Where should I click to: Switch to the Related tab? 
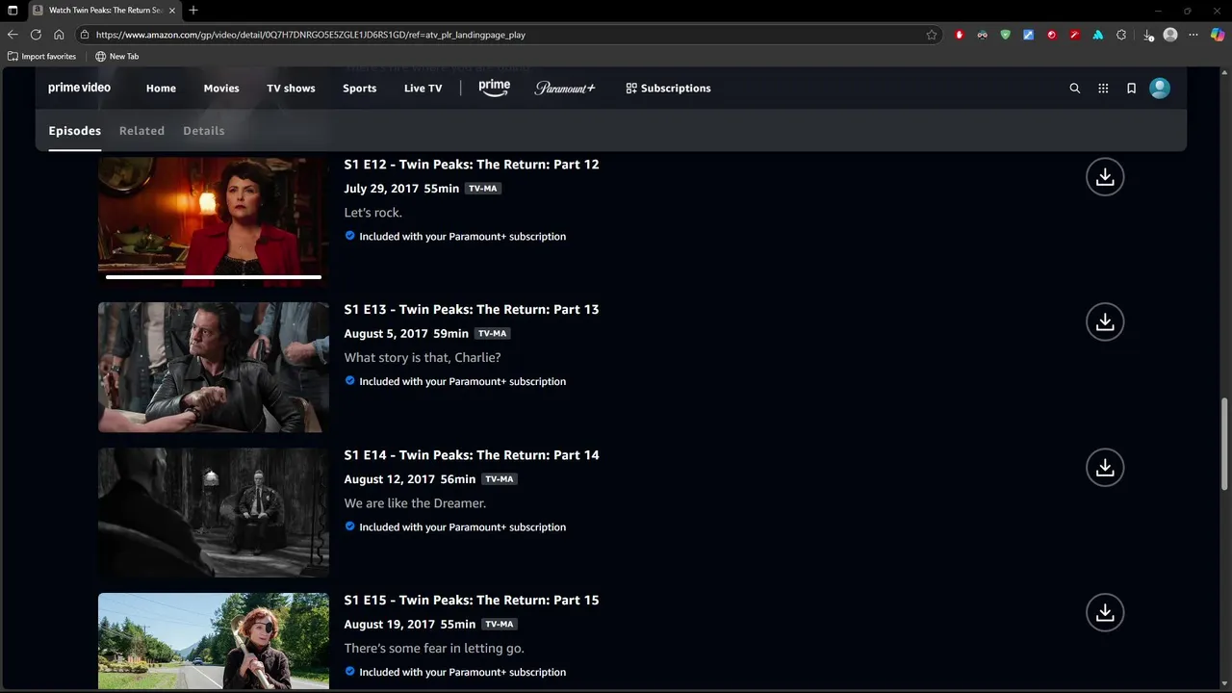pyautogui.click(x=141, y=131)
